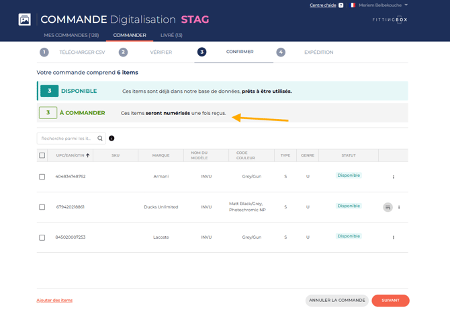Open the Livré (13) tab
The height and width of the screenshot is (310, 450).
click(x=171, y=35)
